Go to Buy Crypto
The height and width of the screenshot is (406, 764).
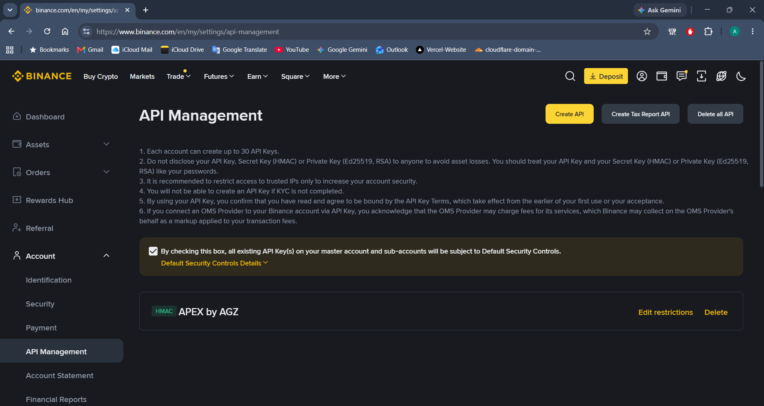click(101, 76)
